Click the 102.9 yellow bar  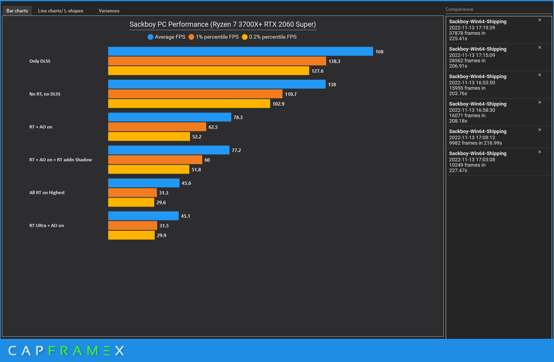coord(189,104)
